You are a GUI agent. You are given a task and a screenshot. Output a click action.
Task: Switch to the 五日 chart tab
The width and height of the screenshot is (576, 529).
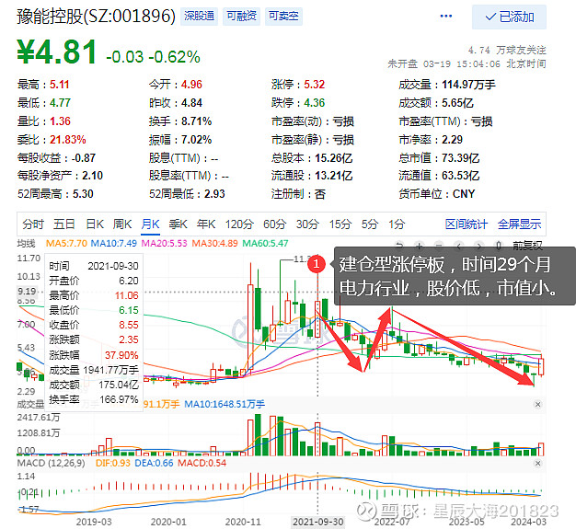(x=63, y=224)
